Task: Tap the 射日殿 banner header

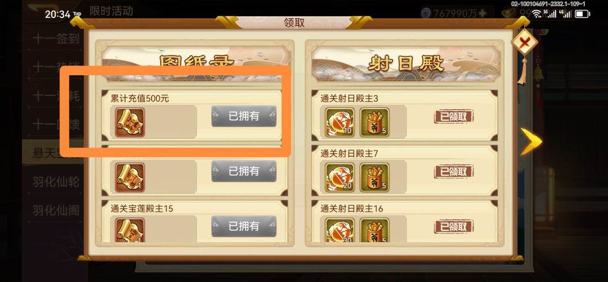Action: [405, 63]
